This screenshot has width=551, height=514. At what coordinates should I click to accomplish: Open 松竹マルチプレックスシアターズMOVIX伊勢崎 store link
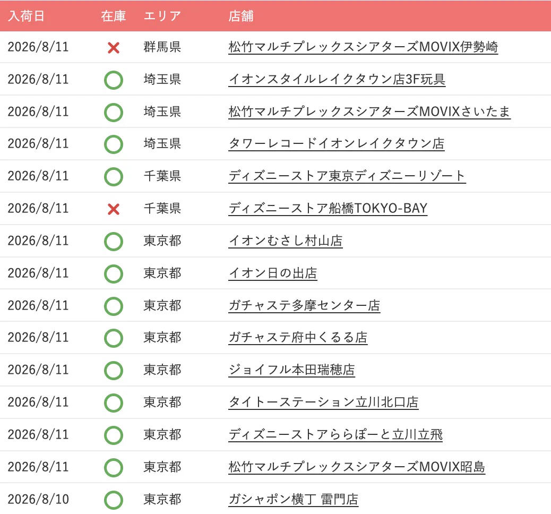coord(363,47)
